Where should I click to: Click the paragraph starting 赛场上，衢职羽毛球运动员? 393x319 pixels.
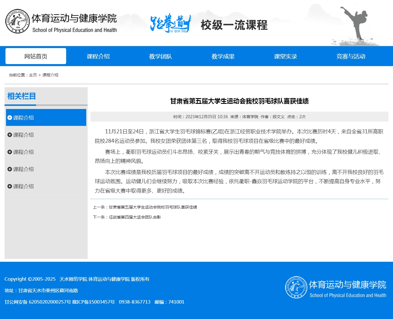tap(239, 156)
